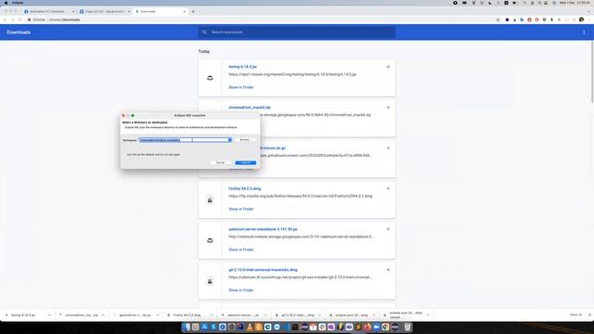The image size is (594, 334).
Task: Open Launchpad from the Dock
Action: [196, 327]
